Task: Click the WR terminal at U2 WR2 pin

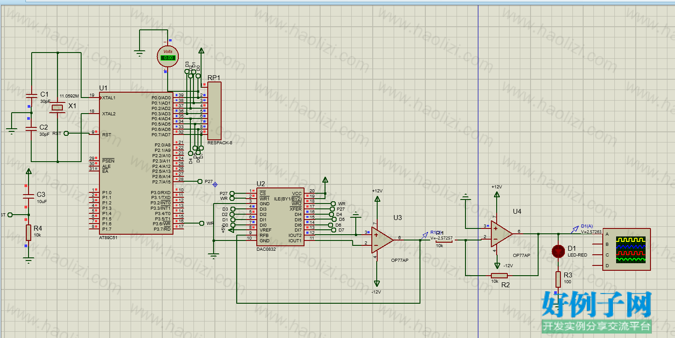Action: [x=333, y=204]
